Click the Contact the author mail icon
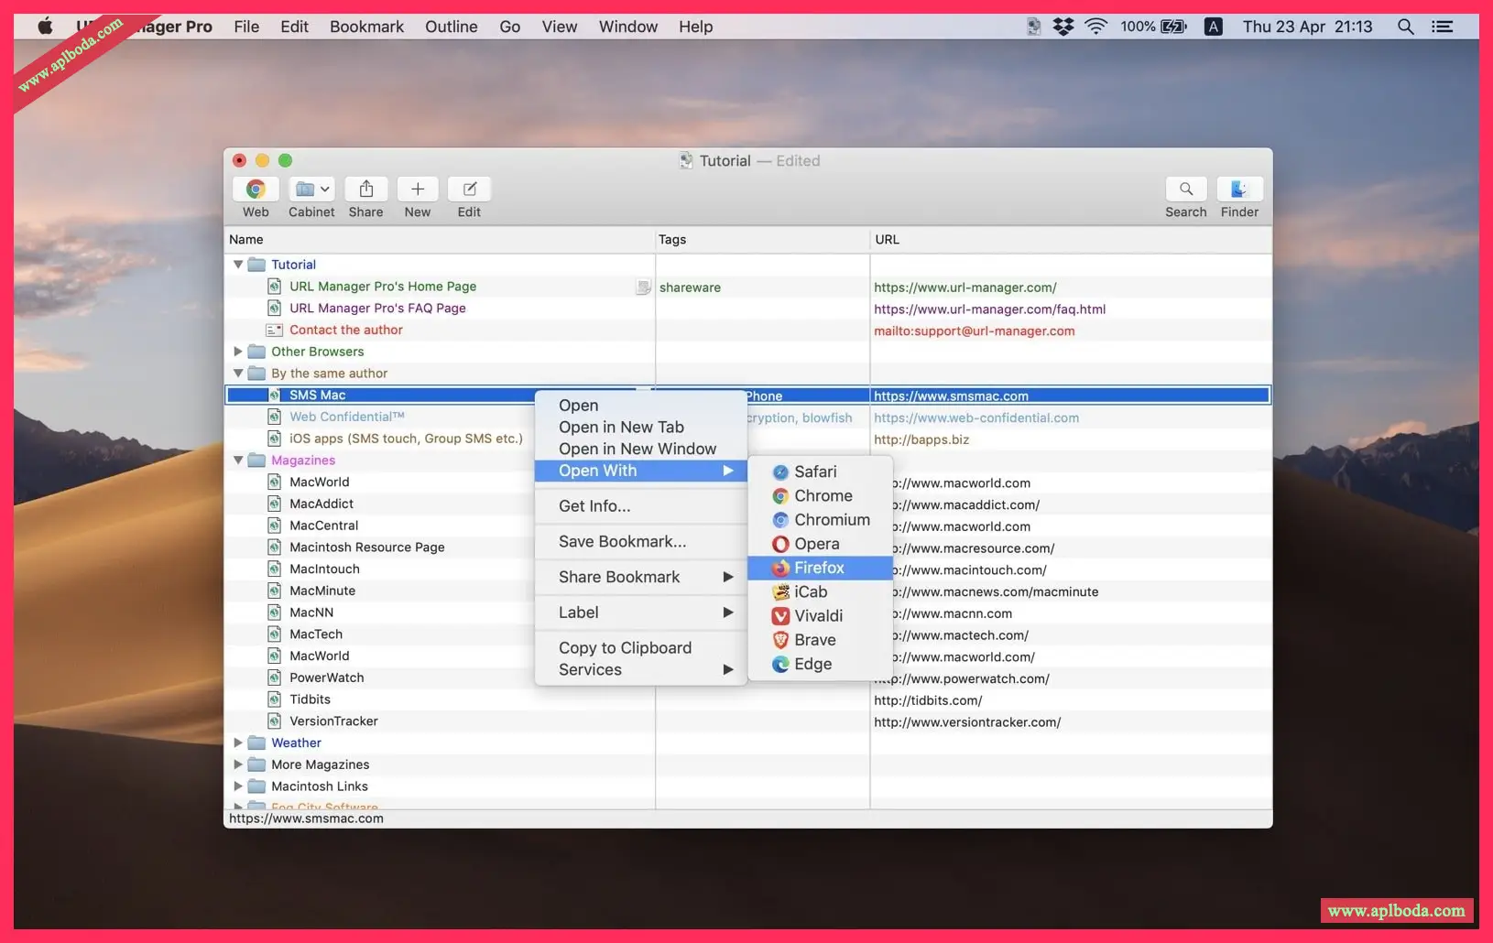 point(274,330)
